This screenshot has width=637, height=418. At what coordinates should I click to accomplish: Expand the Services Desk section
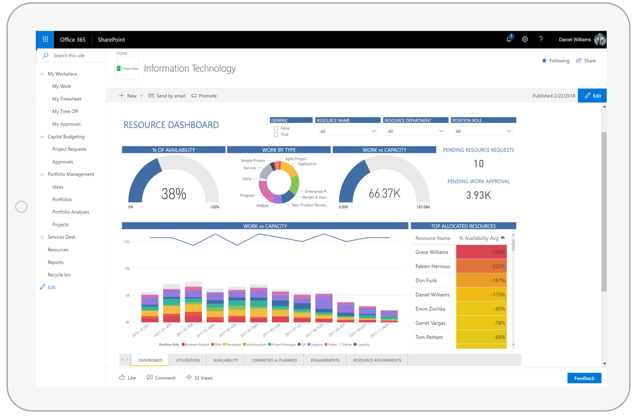(42, 237)
